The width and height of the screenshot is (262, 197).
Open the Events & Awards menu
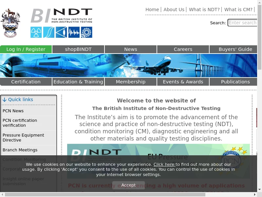pos(183,82)
